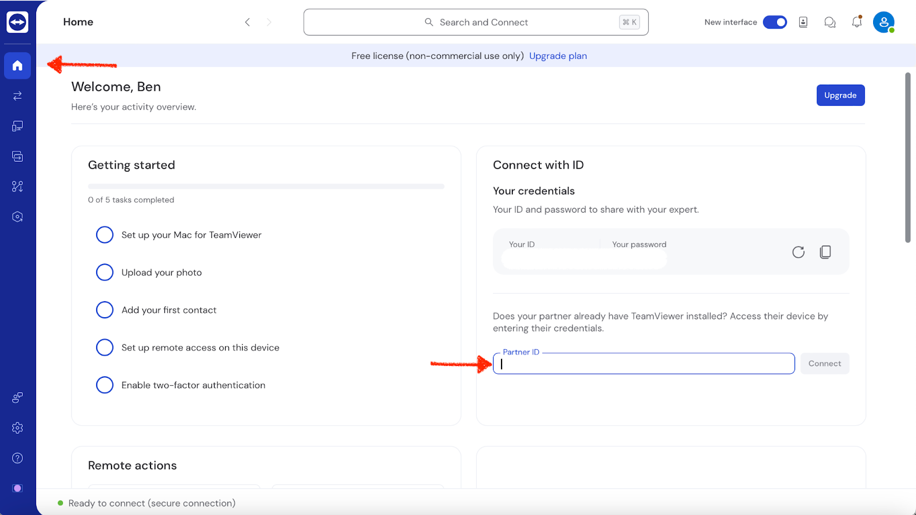Click the Remote actions heading
The image size is (916, 515).
[132, 465]
